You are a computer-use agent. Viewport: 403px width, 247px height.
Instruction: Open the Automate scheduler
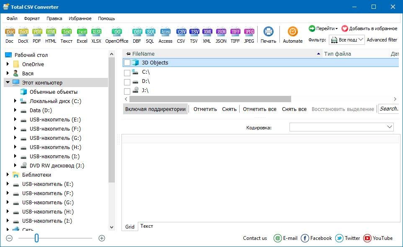coord(293,35)
